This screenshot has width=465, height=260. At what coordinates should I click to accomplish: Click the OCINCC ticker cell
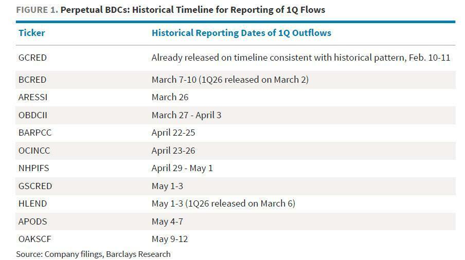click(x=34, y=151)
